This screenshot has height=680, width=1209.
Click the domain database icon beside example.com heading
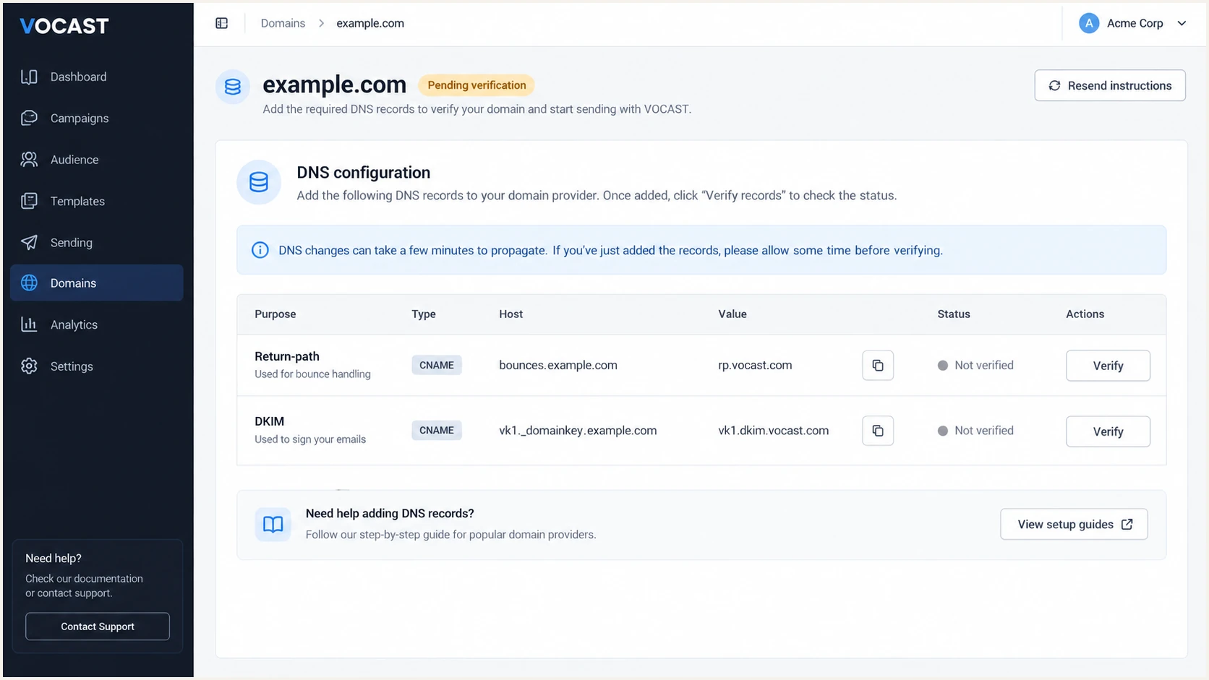click(x=233, y=87)
